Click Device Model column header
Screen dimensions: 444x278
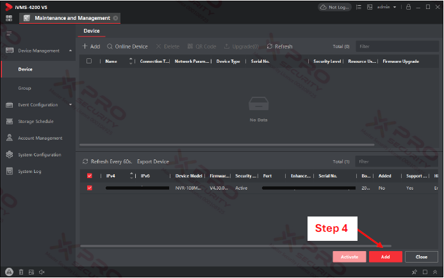(188, 176)
